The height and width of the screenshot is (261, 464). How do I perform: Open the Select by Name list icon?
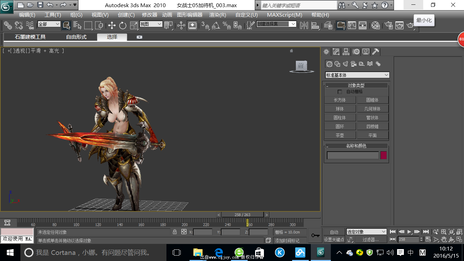click(x=77, y=25)
